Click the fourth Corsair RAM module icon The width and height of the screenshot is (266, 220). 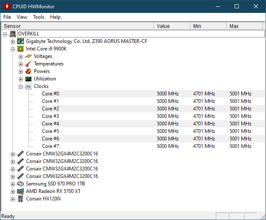(x=20, y=176)
